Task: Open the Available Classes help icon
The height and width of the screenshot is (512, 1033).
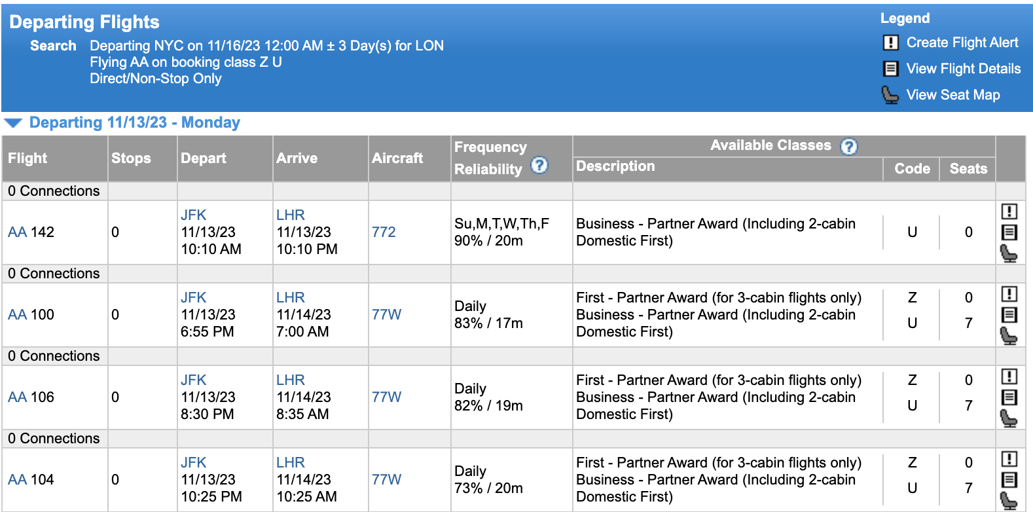Action: coord(849,147)
